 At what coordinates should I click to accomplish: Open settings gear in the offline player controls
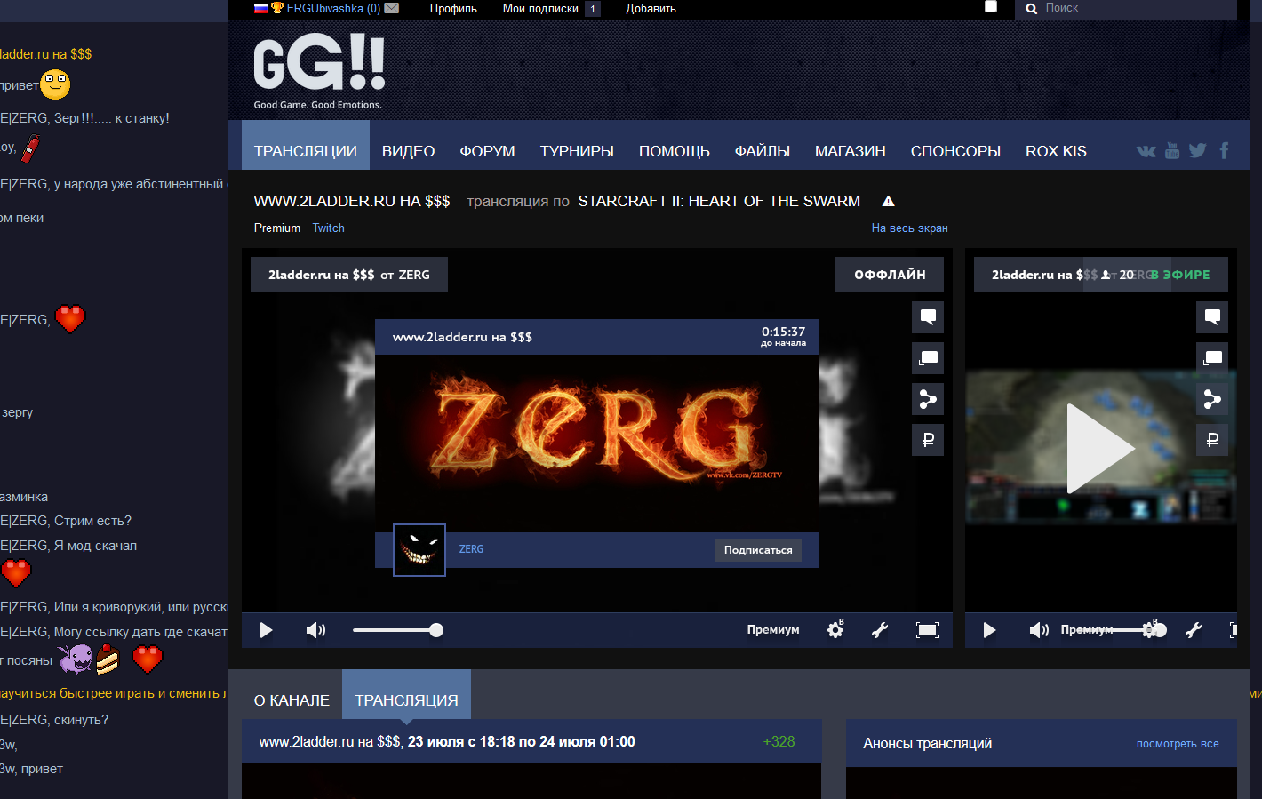click(x=835, y=629)
